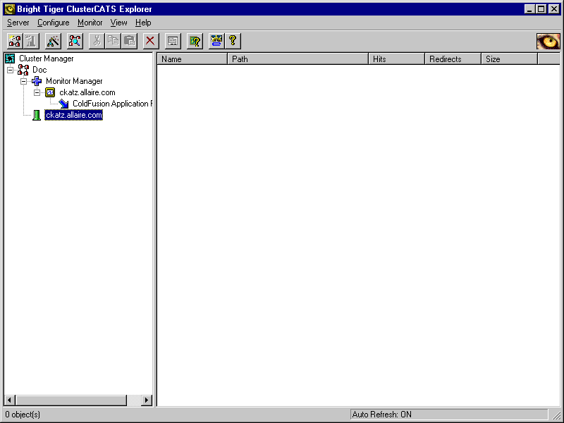The height and width of the screenshot is (423, 564).
Task: Open the properties toolbar icon
Action: (x=173, y=41)
